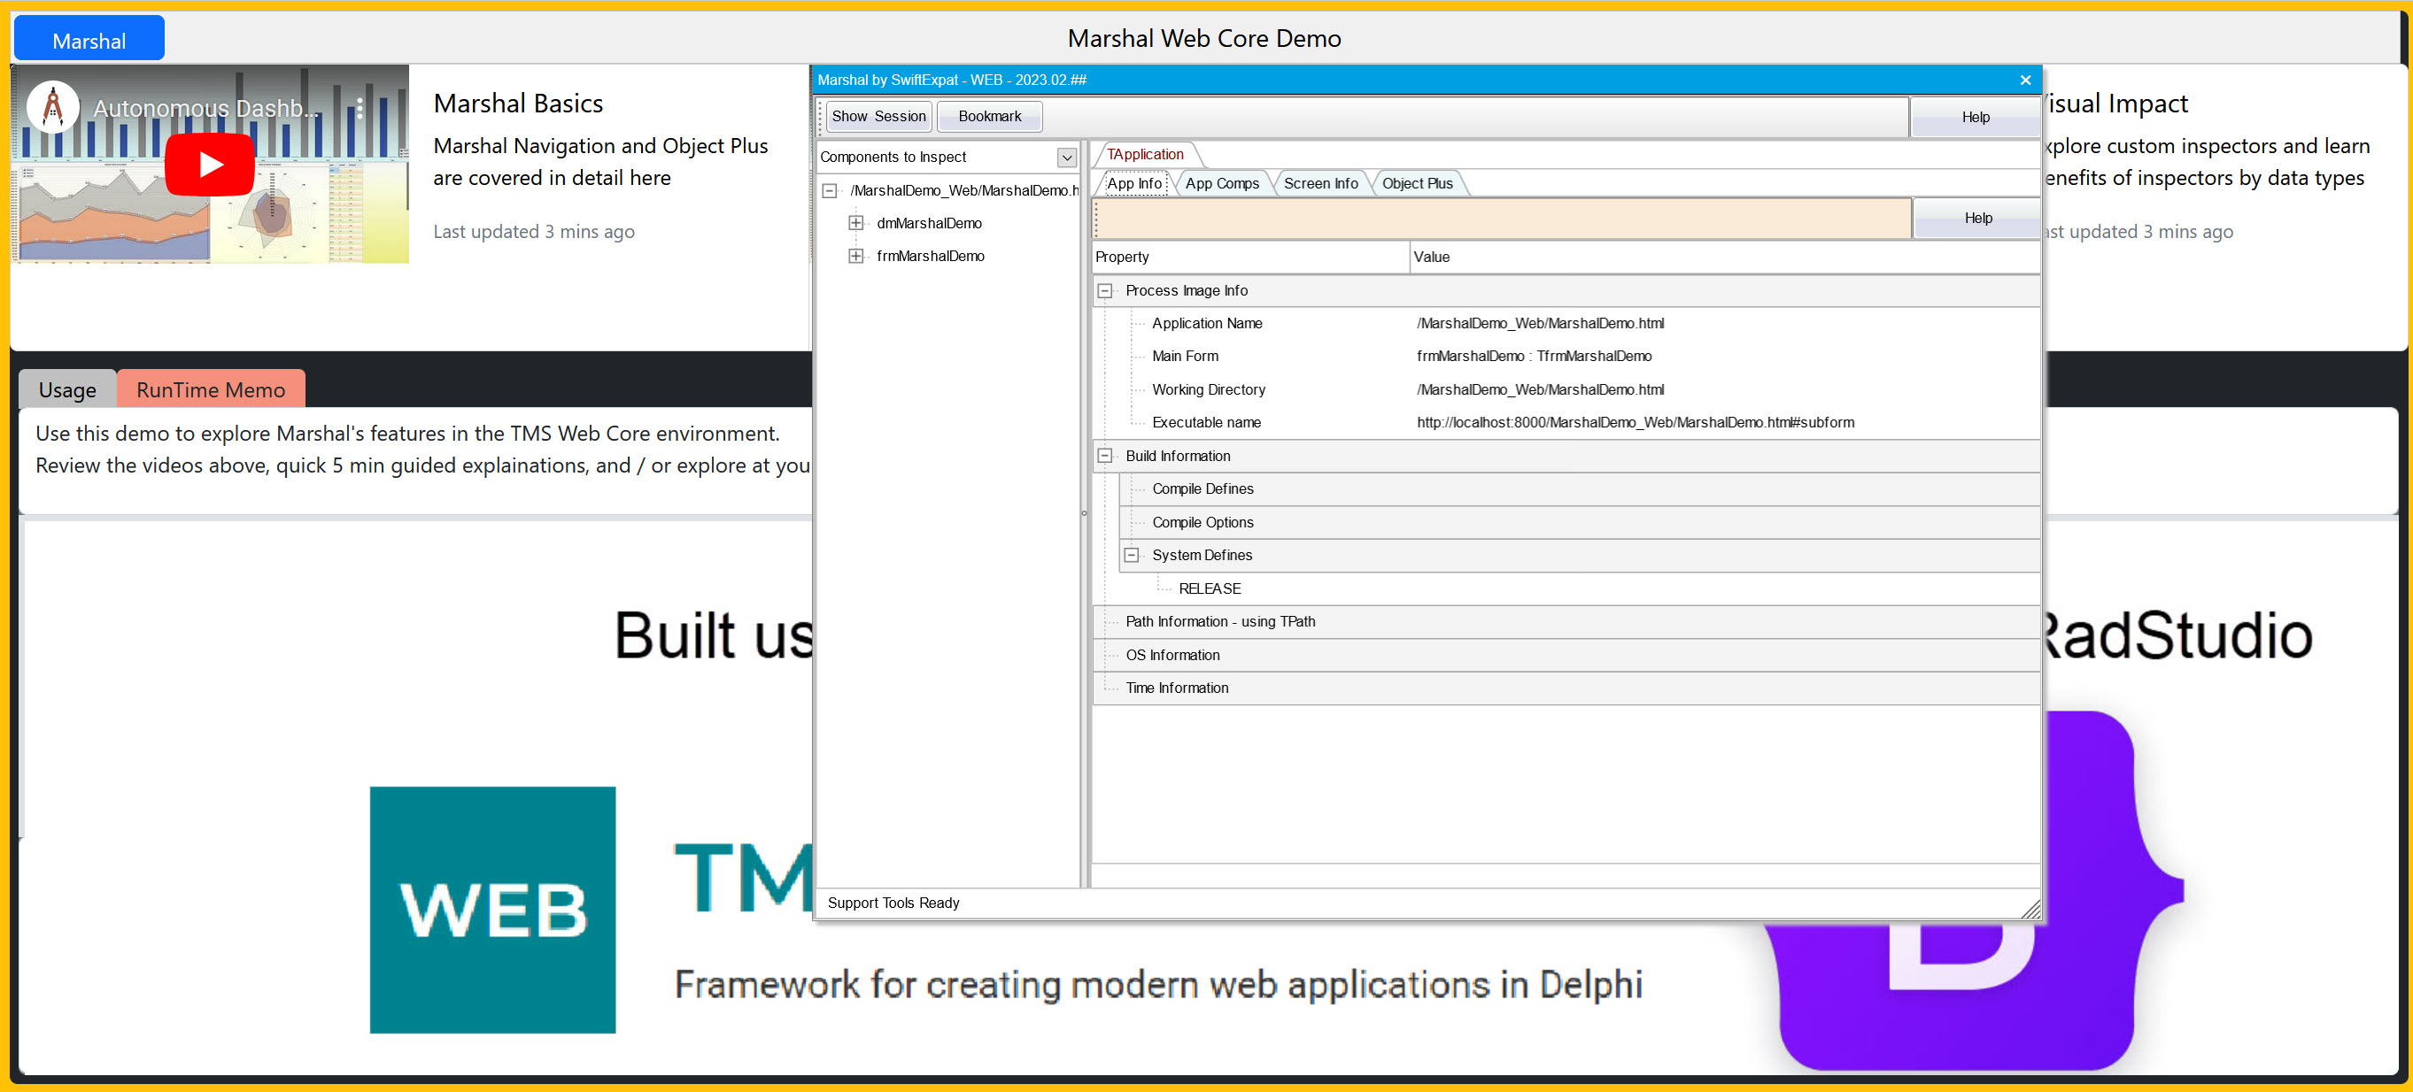Select the dmMarshalDemo tree item label
The image size is (2413, 1092).
pos(929,223)
